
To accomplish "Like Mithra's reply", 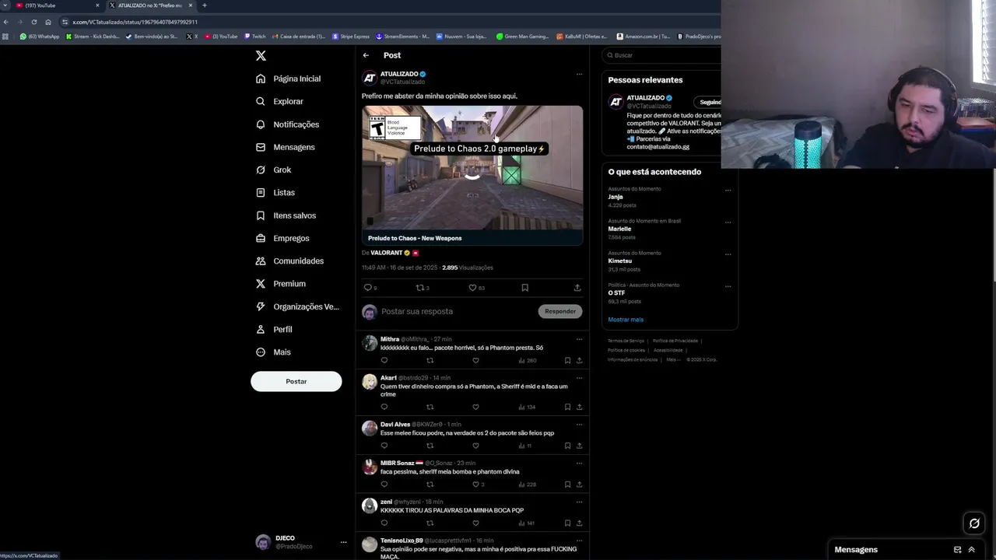I will click(475, 361).
